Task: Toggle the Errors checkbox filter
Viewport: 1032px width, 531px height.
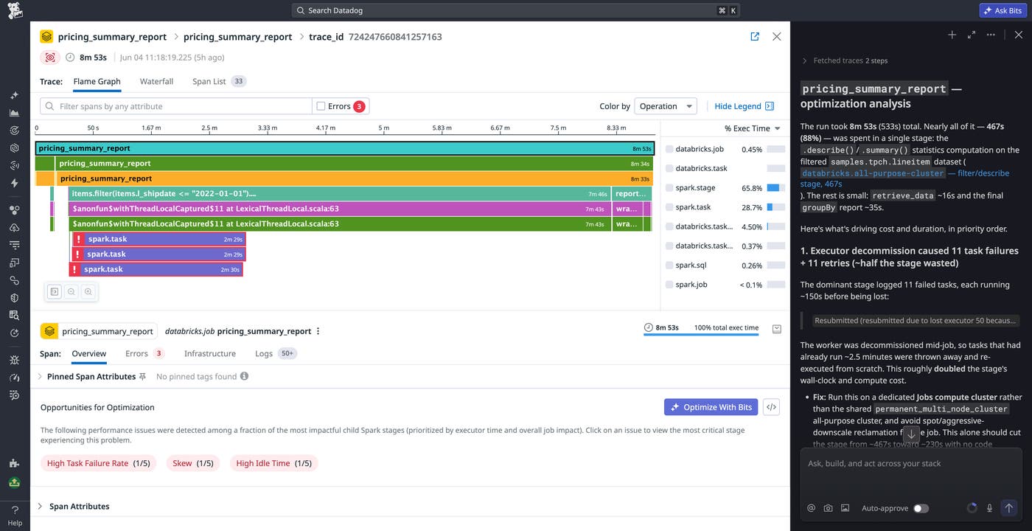Action: [321, 106]
